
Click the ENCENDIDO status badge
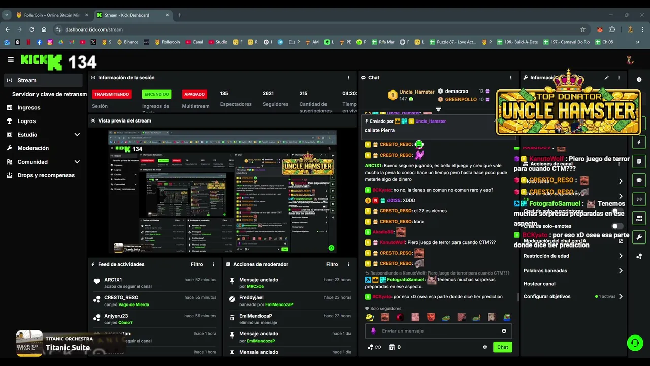(156, 94)
